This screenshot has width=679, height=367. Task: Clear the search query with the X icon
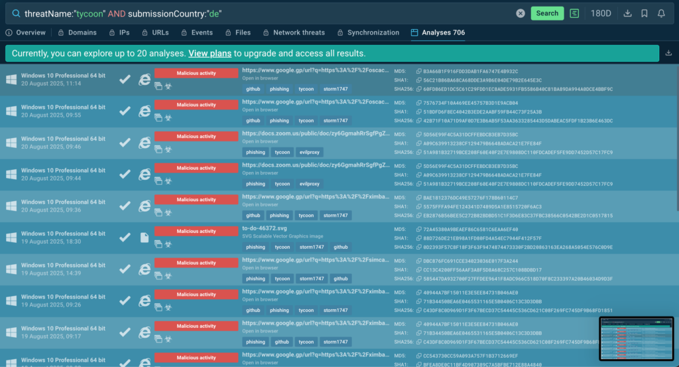click(521, 13)
